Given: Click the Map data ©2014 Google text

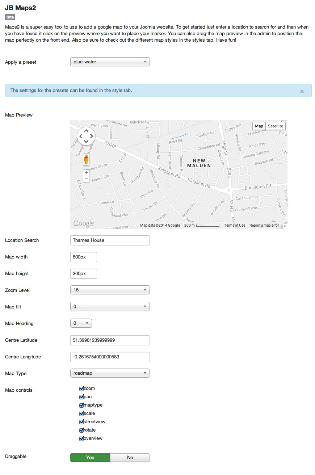Looking at the screenshot, I should point(160,226).
